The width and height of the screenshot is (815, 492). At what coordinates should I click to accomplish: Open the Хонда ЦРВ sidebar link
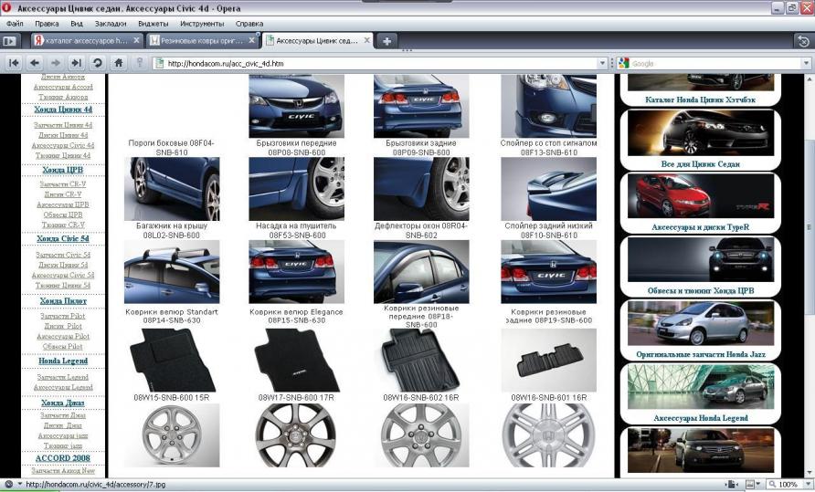point(63,170)
